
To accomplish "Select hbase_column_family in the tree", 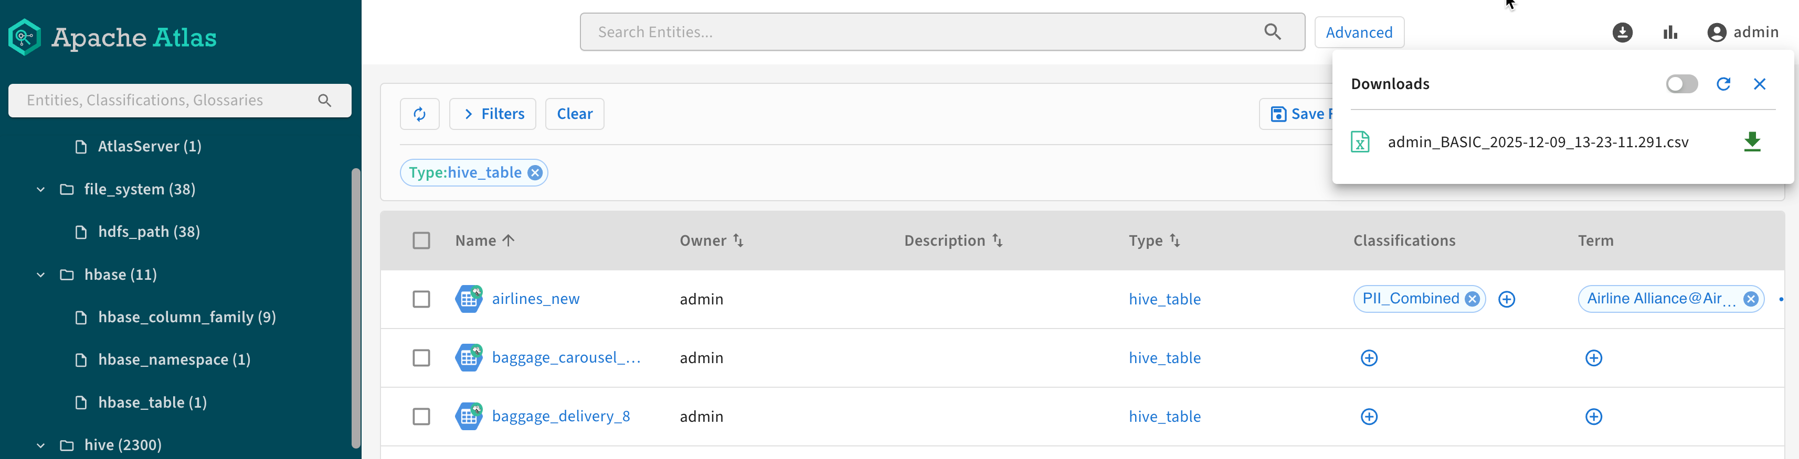I will pos(186,318).
